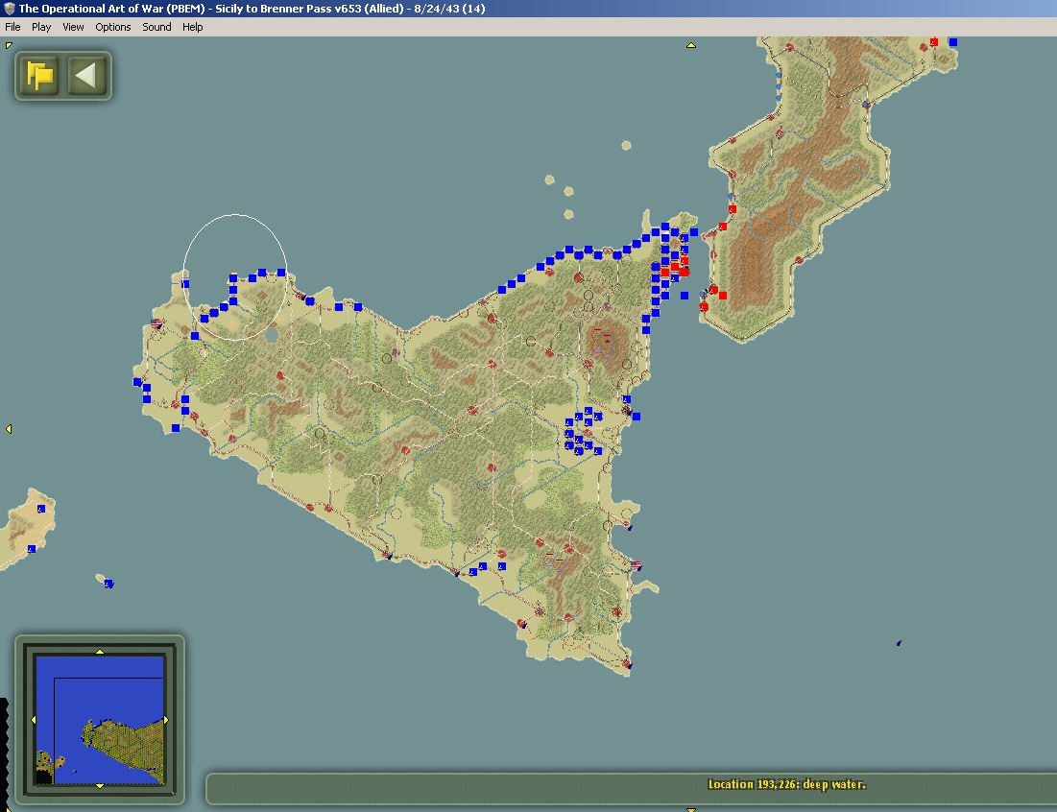Click the yellow scroll-left arrow at map left edge
Screen dimensions: 1057x812
pyautogui.click(x=9, y=429)
